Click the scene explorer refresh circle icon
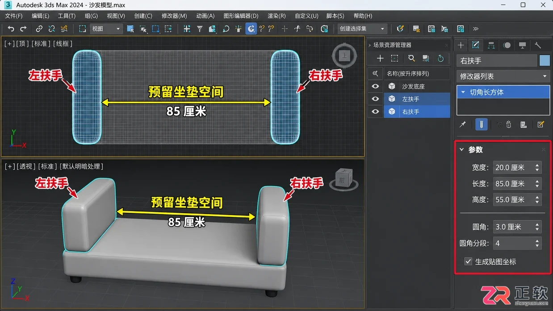The height and width of the screenshot is (311, 553). [440, 58]
